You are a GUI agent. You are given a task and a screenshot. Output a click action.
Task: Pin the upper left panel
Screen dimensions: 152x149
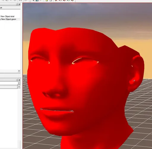[x=17, y=4]
